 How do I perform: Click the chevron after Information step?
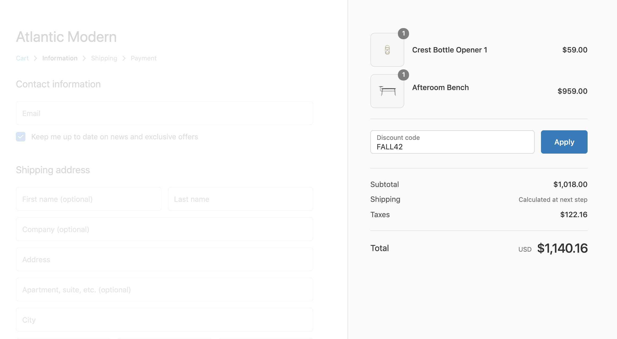84,58
